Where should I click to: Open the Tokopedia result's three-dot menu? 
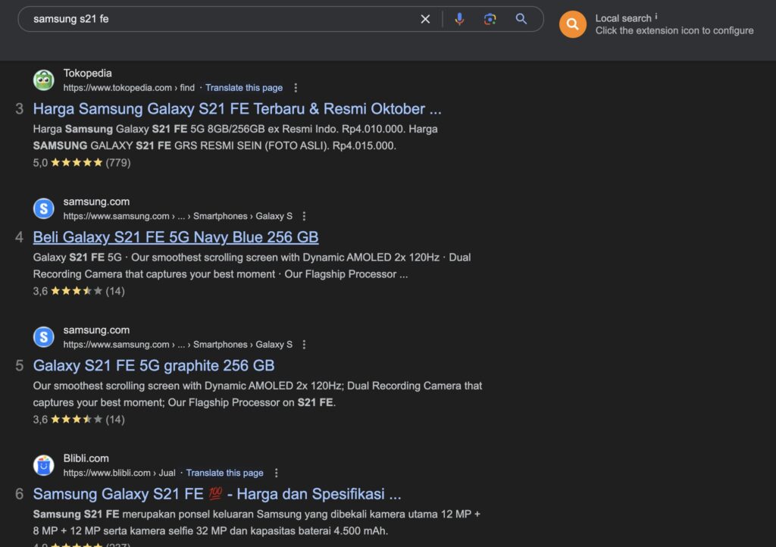296,88
